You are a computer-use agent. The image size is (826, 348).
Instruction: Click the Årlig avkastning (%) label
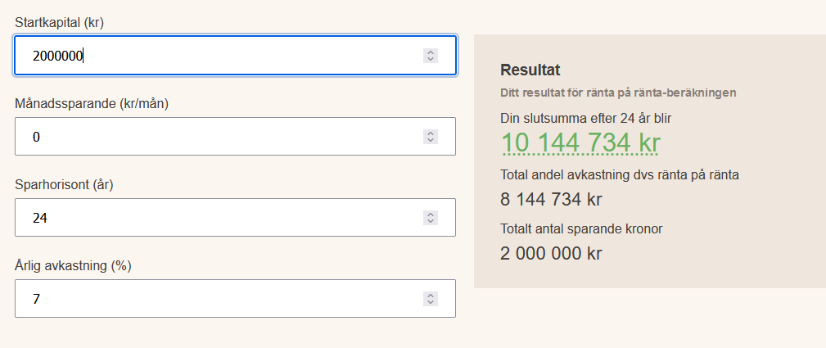point(73,265)
